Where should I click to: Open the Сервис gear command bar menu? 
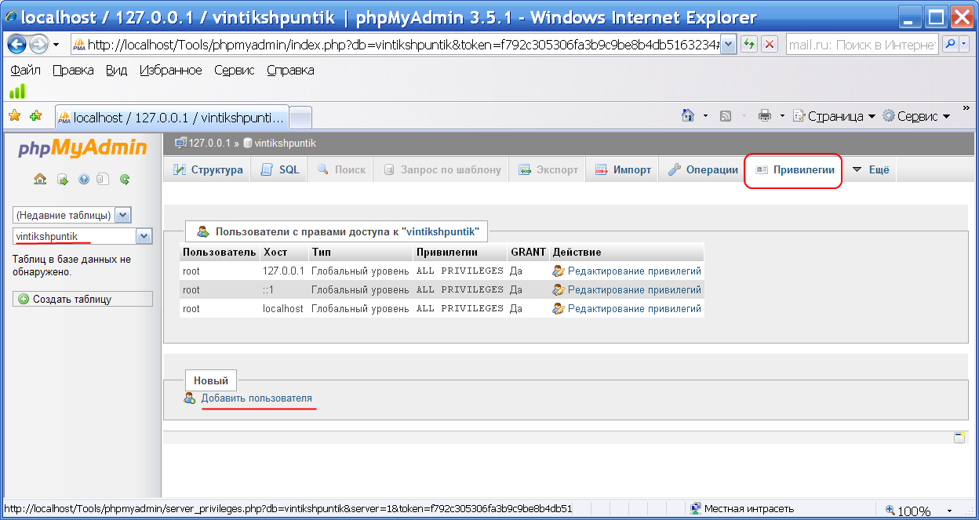pyautogui.click(x=916, y=116)
